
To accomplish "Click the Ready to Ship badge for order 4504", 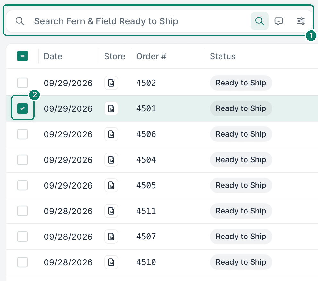I will [241, 160].
